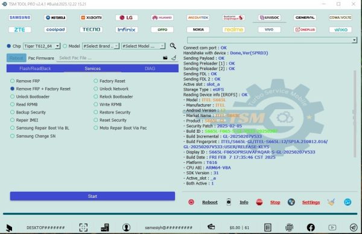362x234 pixels.
Task: Choose the Tecno brand logo
Action: tap(91, 30)
